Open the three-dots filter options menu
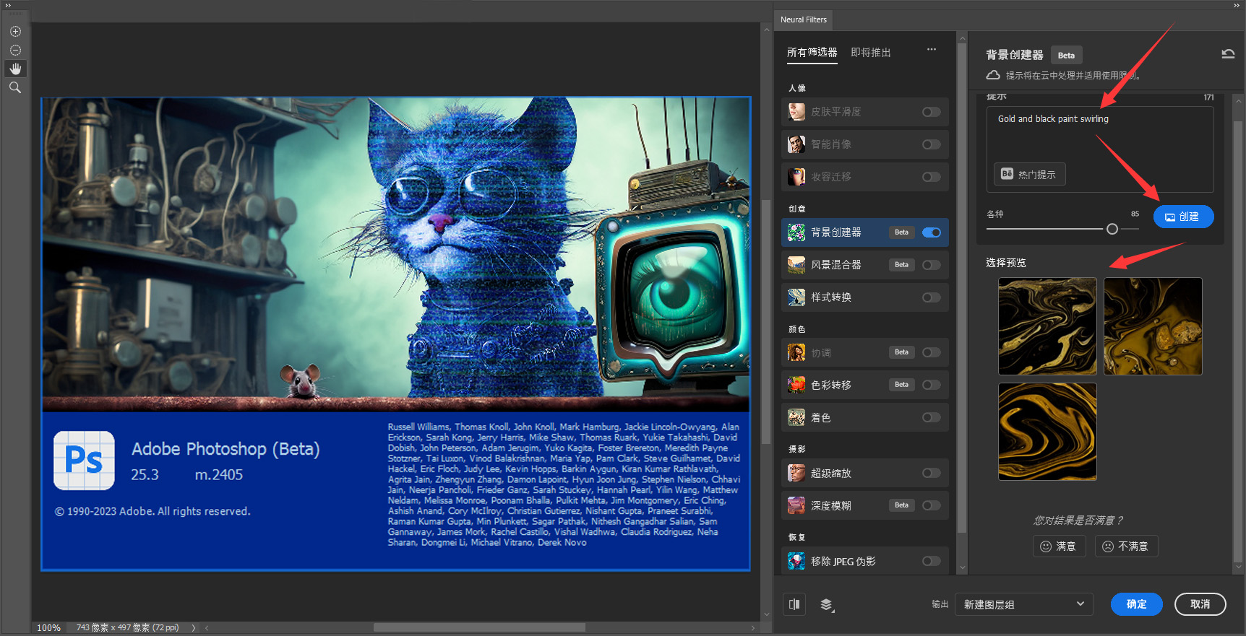Screen dimensions: 1246x636 pos(932,50)
